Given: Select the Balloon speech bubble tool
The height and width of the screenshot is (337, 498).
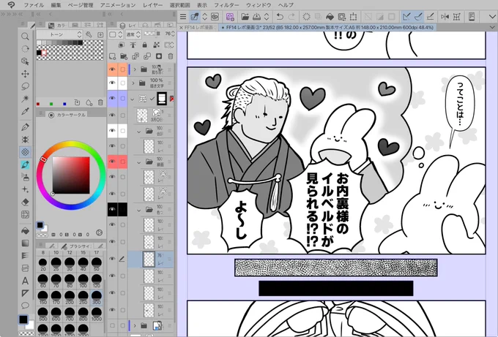Looking at the screenshot, I should [25, 306].
